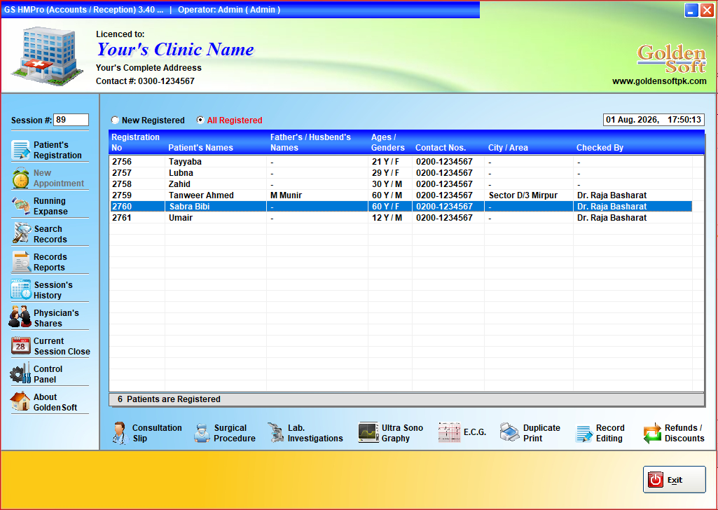Select patient name Lubna

point(181,173)
